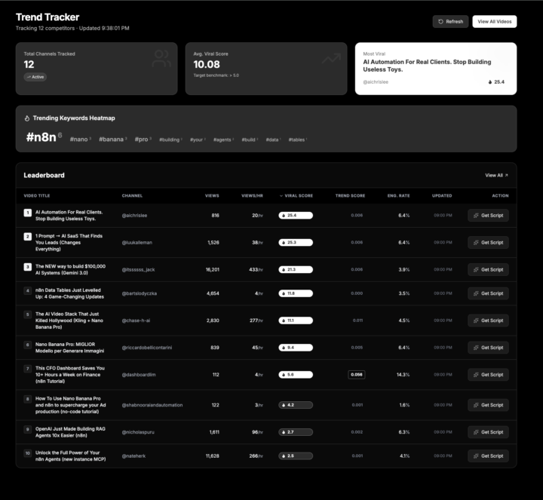Get Script for AI Automation For Real Clients

[488, 216]
